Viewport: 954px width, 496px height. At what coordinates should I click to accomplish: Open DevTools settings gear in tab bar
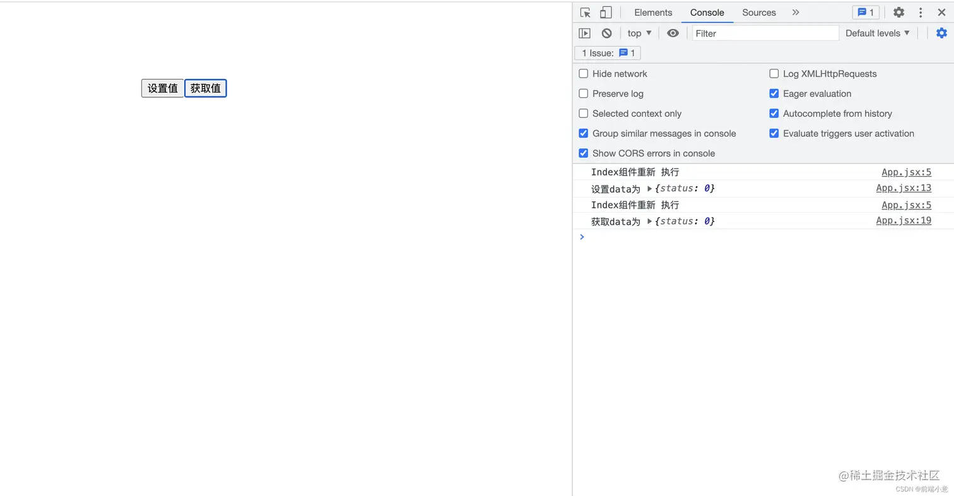click(898, 13)
